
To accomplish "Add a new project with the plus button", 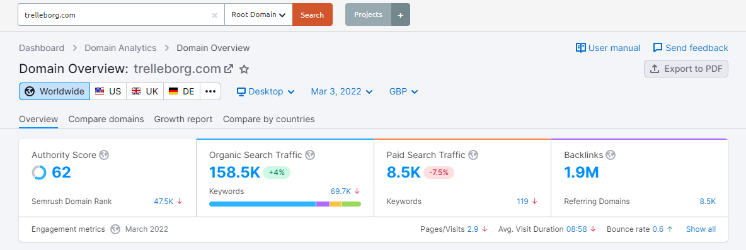I will (400, 14).
